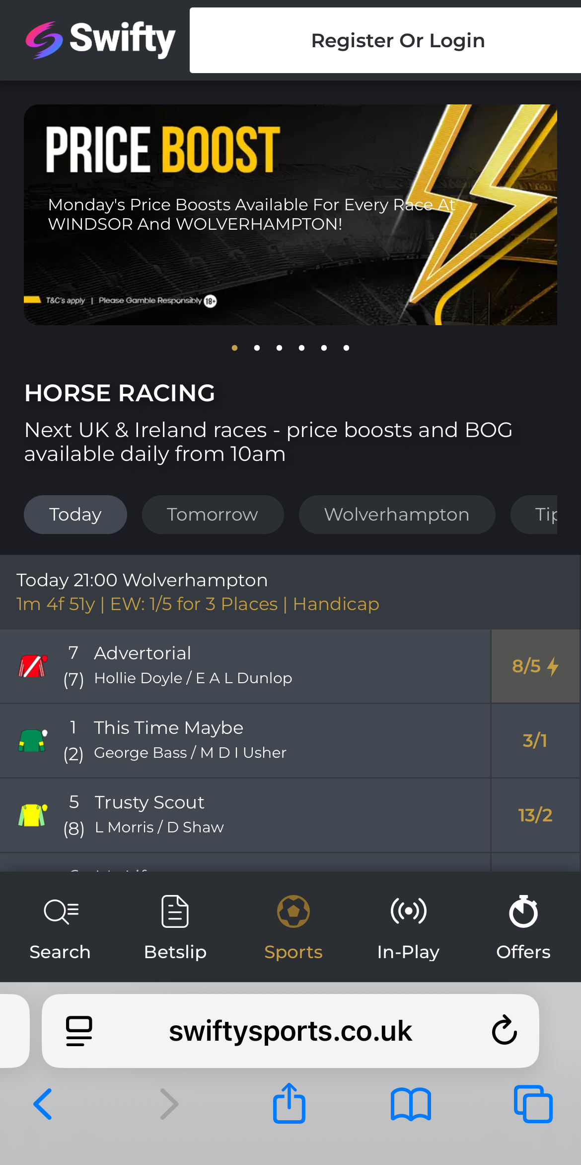This screenshot has height=1165, width=581.
Task: Tap the Sports football icon
Action: [293, 912]
